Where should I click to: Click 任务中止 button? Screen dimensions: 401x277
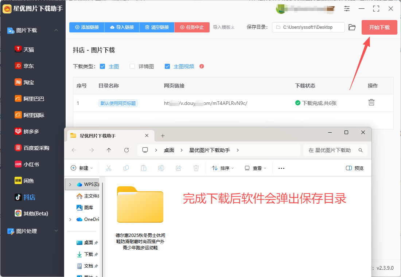pyautogui.click(x=192, y=27)
